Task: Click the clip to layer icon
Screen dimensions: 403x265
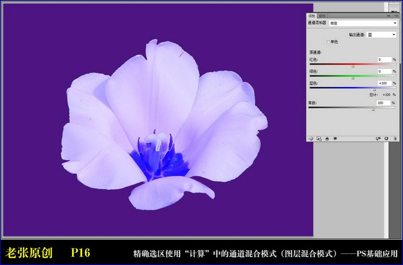Action: 327,138
